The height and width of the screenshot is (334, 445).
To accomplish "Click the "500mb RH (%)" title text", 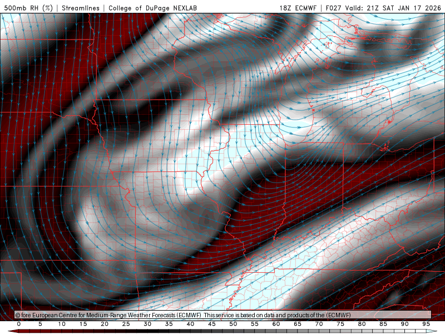I will point(29,8).
